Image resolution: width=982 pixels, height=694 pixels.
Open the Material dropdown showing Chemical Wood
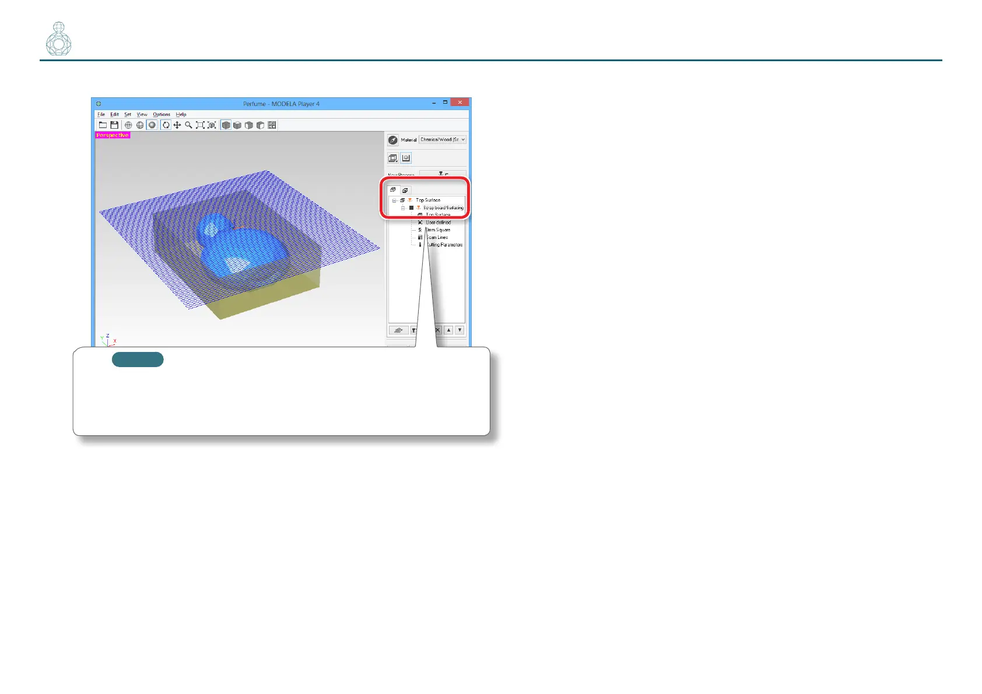(x=443, y=140)
